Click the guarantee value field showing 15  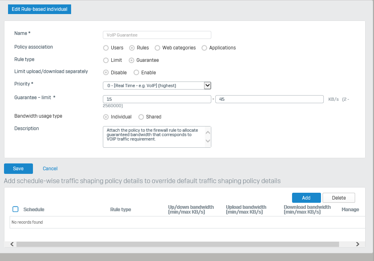pos(157,99)
